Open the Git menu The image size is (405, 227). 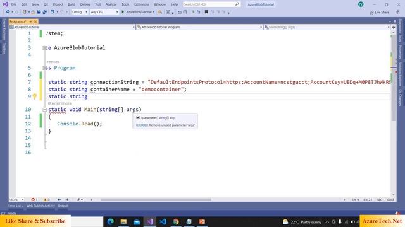click(x=46, y=4)
